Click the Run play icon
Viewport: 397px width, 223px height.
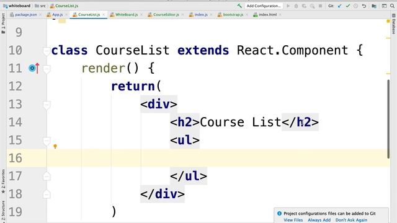(288, 6)
